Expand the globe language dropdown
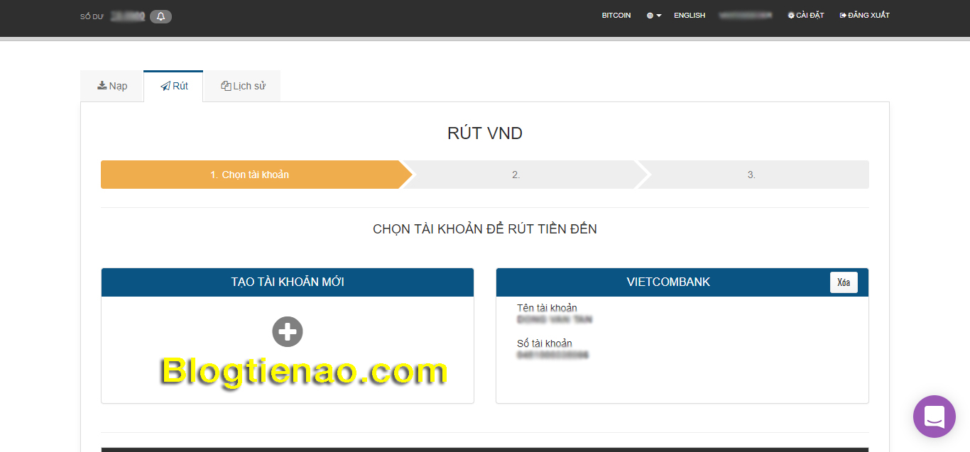970x452 pixels. (x=653, y=16)
